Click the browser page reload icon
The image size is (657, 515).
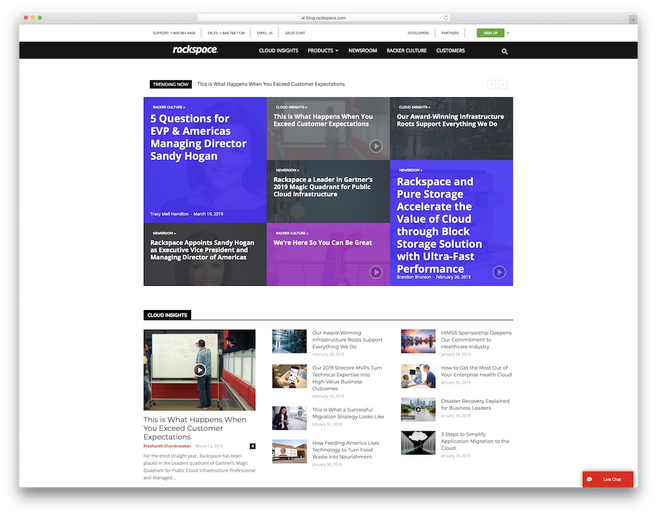click(446, 17)
